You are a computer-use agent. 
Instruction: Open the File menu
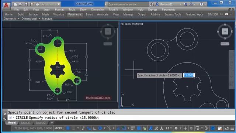pyautogui.click(x=16, y=10)
